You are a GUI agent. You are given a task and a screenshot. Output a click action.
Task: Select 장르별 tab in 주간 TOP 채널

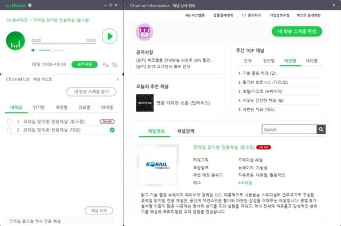269,61
